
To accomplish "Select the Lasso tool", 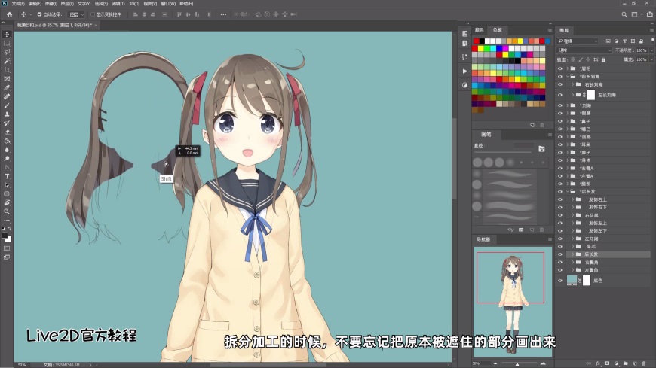I will click(7, 52).
